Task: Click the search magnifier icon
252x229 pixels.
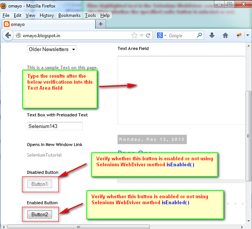Action: tap(199, 35)
